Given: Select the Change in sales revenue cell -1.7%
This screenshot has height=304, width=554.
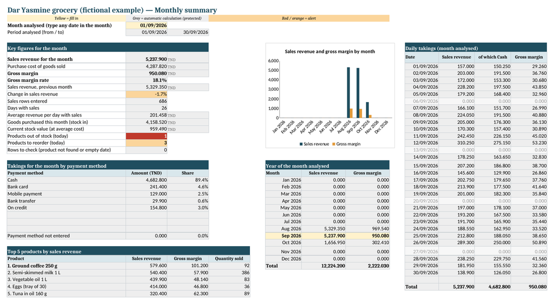Looking at the screenshot, I should pos(146,94).
